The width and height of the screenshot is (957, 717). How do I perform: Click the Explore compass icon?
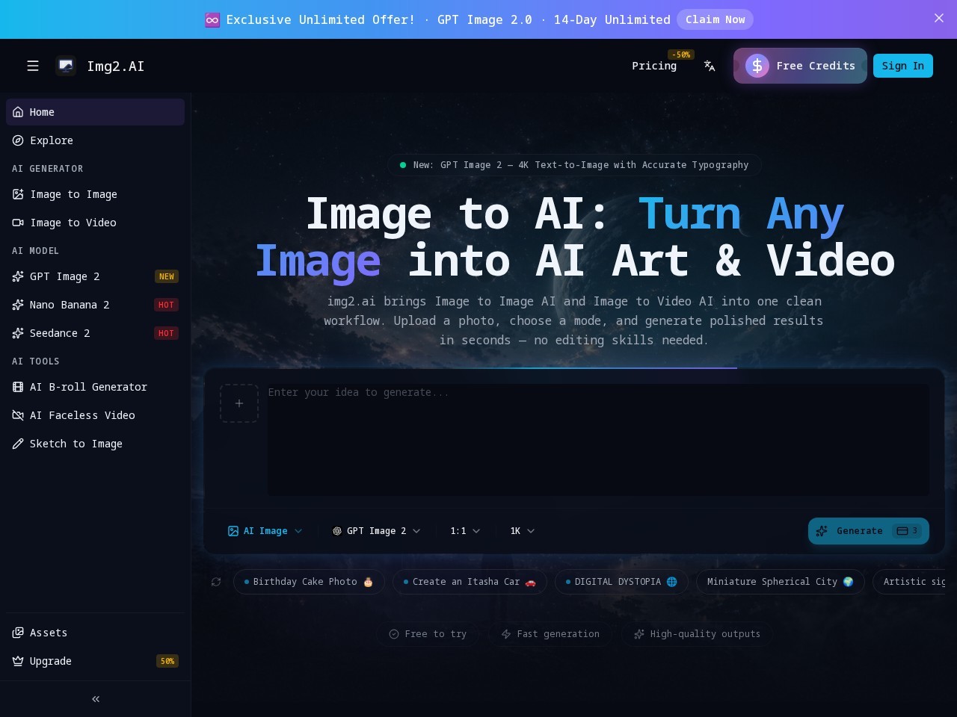18,140
